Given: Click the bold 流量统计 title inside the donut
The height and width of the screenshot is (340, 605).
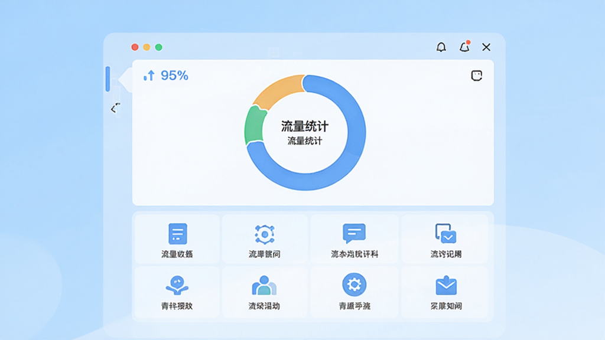Looking at the screenshot, I should click(305, 126).
